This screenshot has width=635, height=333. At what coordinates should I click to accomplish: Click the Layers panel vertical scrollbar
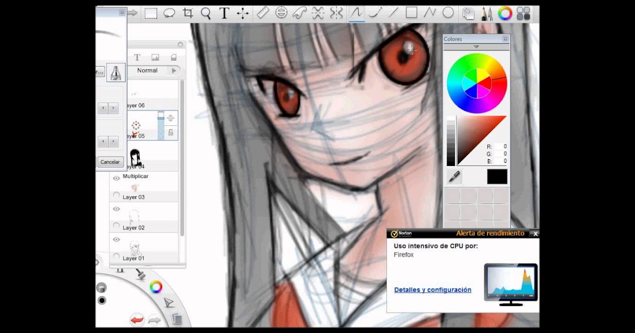183,159
